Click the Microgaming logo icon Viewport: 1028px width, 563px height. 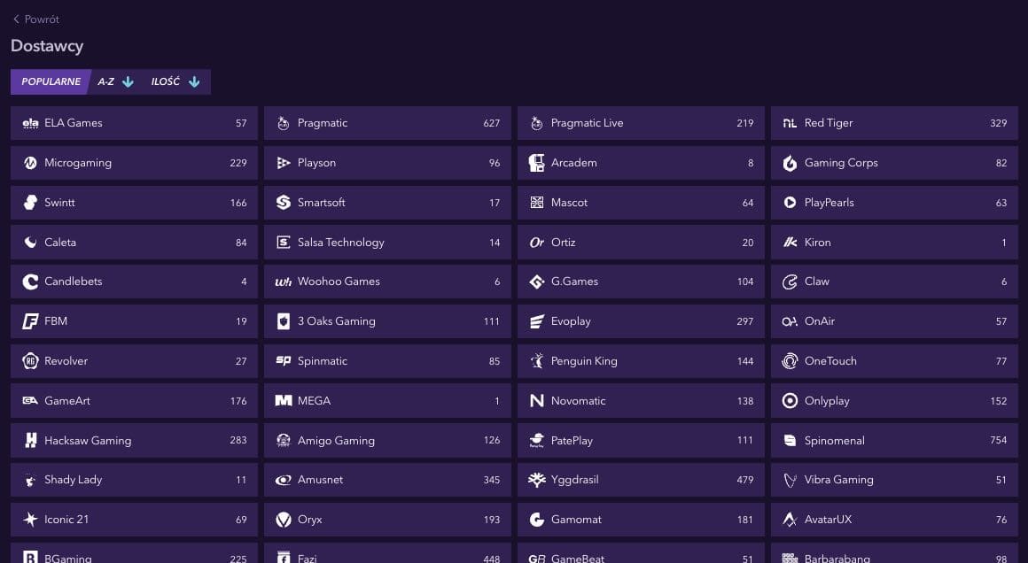30,163
